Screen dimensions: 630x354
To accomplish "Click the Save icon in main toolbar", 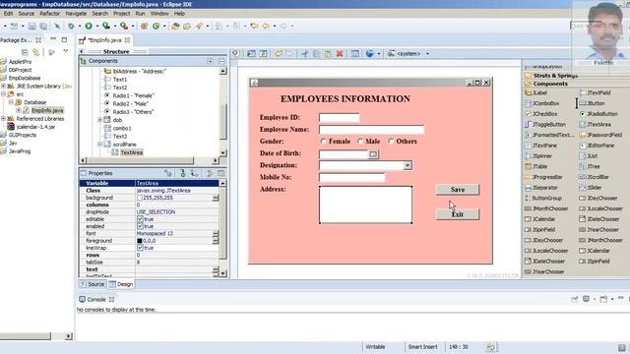I will pyautogui.click(x=31, y=27).
